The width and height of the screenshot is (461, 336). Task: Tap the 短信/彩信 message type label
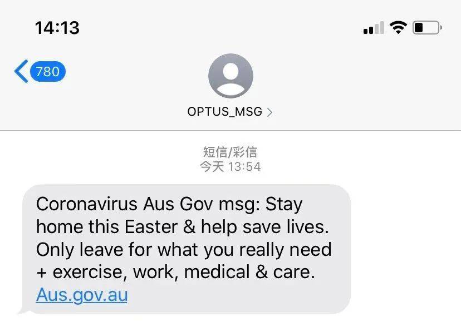pyautogui.click(x=230, y=152)
